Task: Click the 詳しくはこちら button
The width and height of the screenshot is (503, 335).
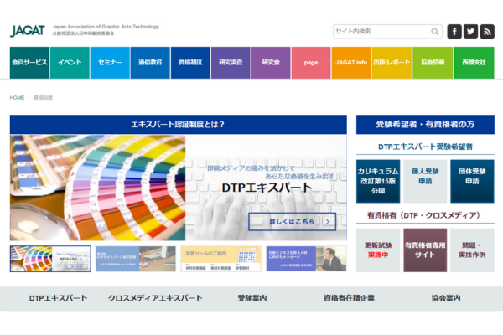Action: point(293,221)
